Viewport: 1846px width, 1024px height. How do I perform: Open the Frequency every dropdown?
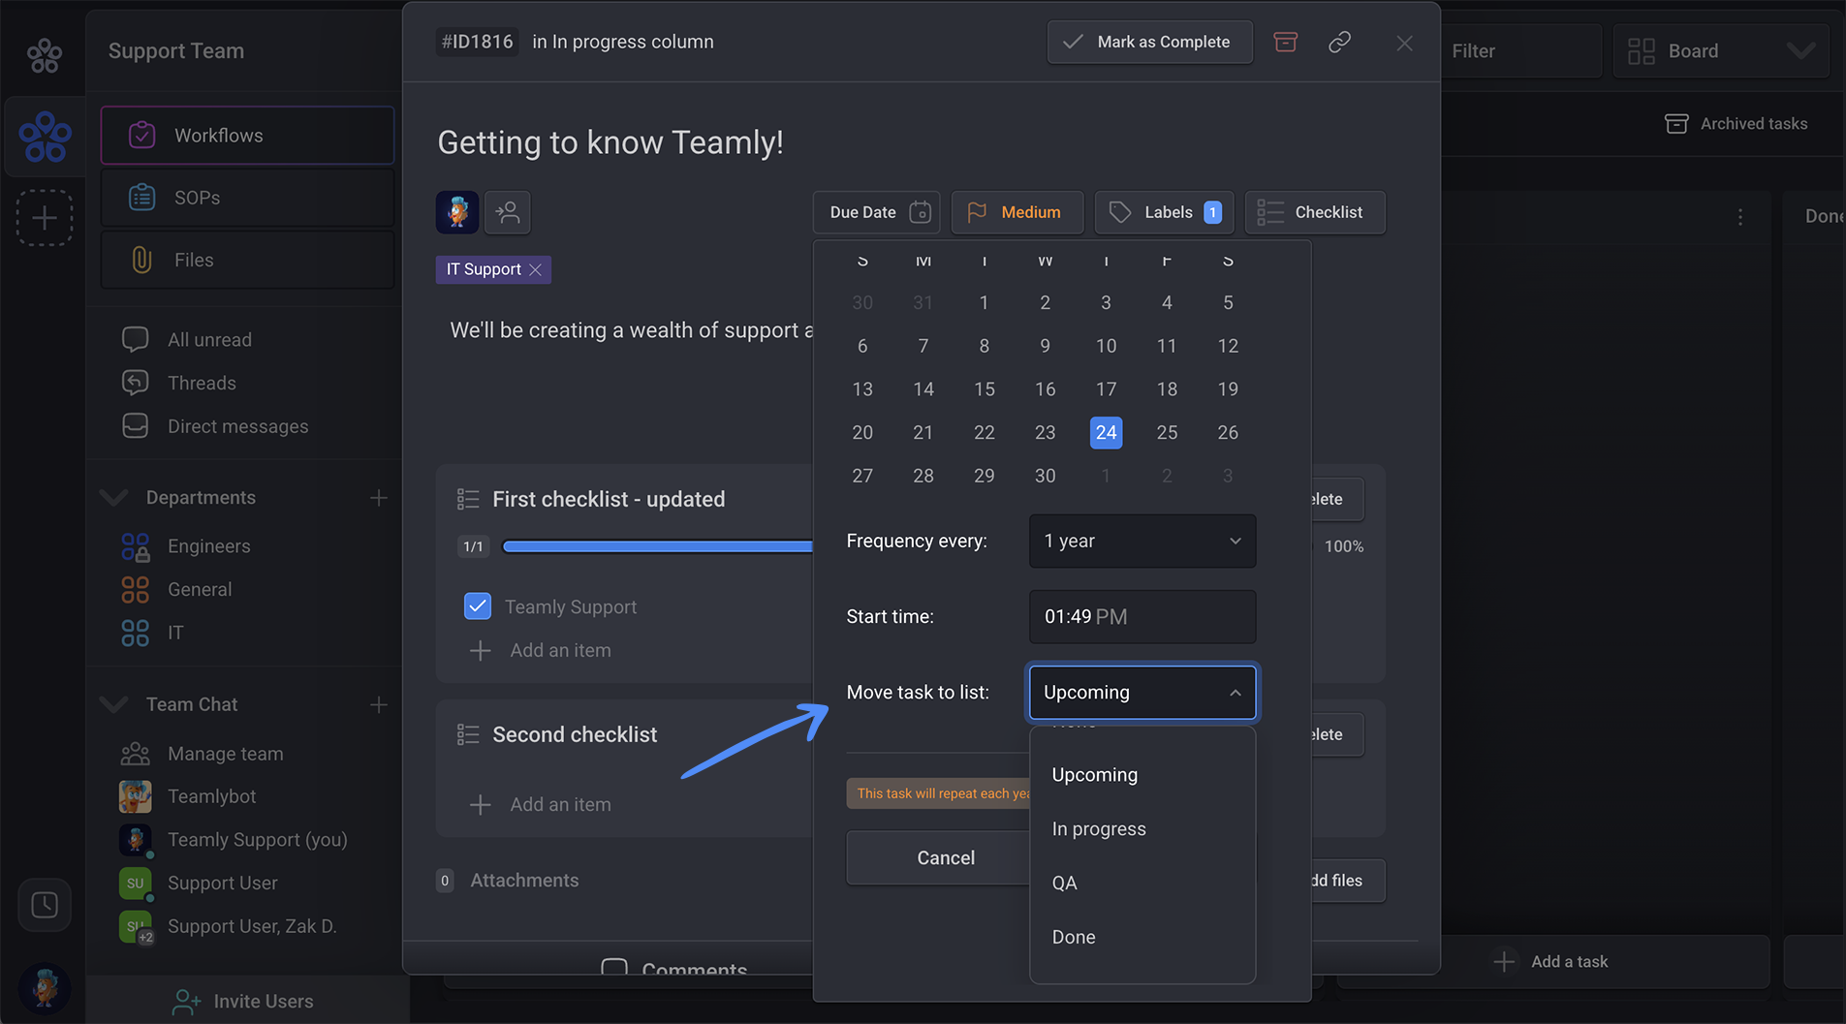pos(1142,541)
